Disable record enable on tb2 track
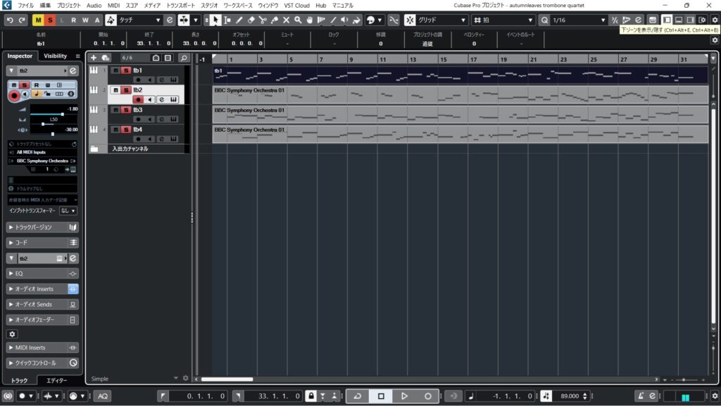Screen dimensions: 721x406 138,99
